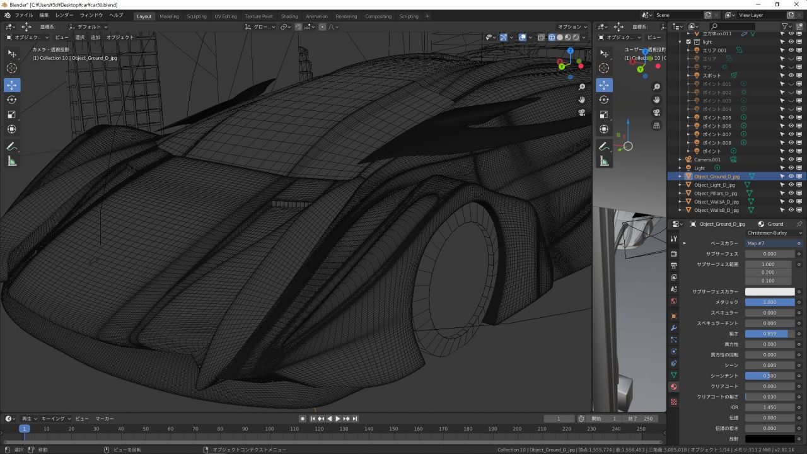The height and width of the screenshot is (454, 807).
Task: Click the play animation button in timeline
Action: pos(338,419)
